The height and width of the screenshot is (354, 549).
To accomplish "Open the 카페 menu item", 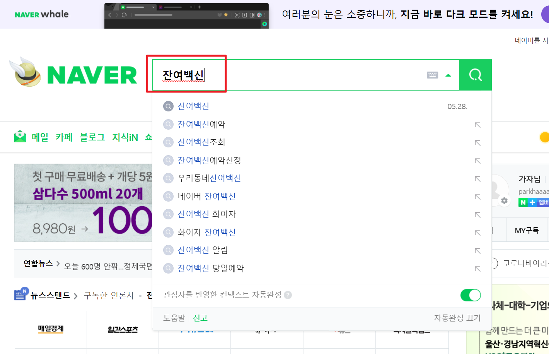I will (x=64, y=137).
